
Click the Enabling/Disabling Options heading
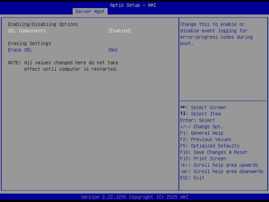(43, 24)
